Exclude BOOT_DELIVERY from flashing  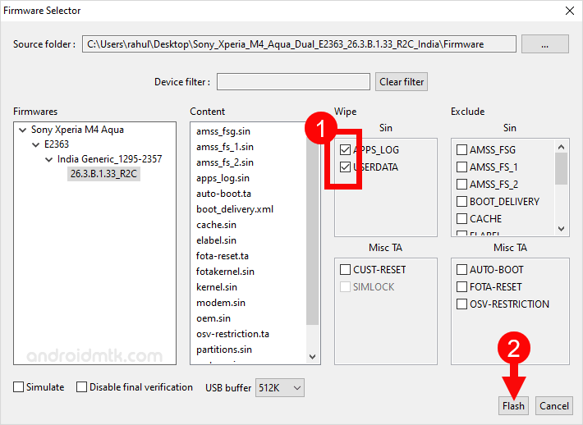(461, 201)
